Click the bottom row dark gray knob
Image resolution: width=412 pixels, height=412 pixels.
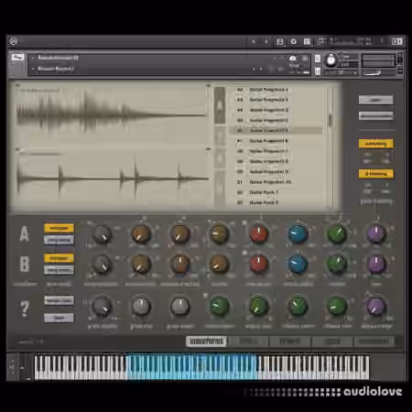[102, 306]
